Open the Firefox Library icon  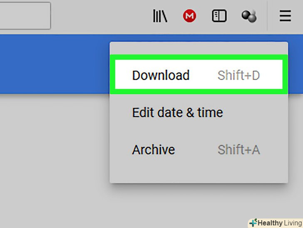[x=160, y=16]
